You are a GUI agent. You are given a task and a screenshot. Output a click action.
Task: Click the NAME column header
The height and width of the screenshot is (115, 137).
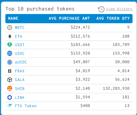[13, 18]
